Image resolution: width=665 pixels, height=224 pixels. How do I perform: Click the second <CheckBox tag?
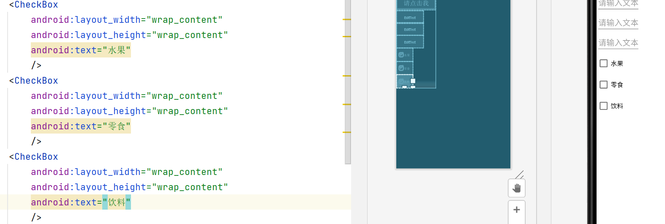[33, 81]
